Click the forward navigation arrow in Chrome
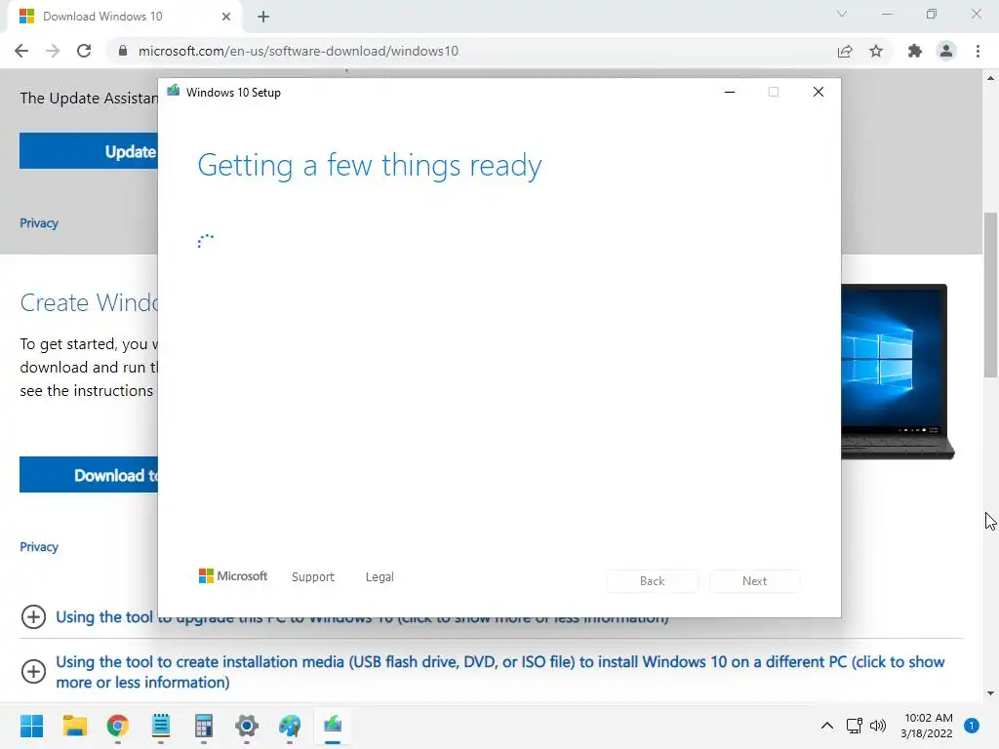999x749 pixels. 53,51
